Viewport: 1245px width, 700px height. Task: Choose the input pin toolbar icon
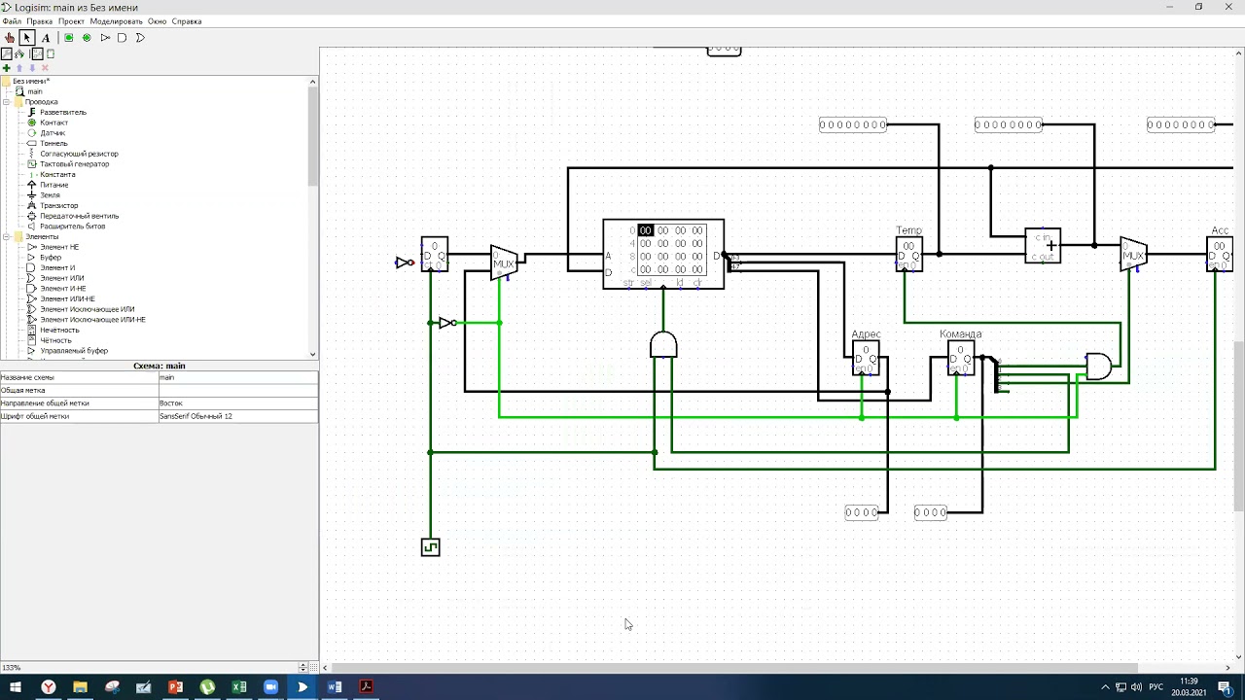tap(69, 38)
